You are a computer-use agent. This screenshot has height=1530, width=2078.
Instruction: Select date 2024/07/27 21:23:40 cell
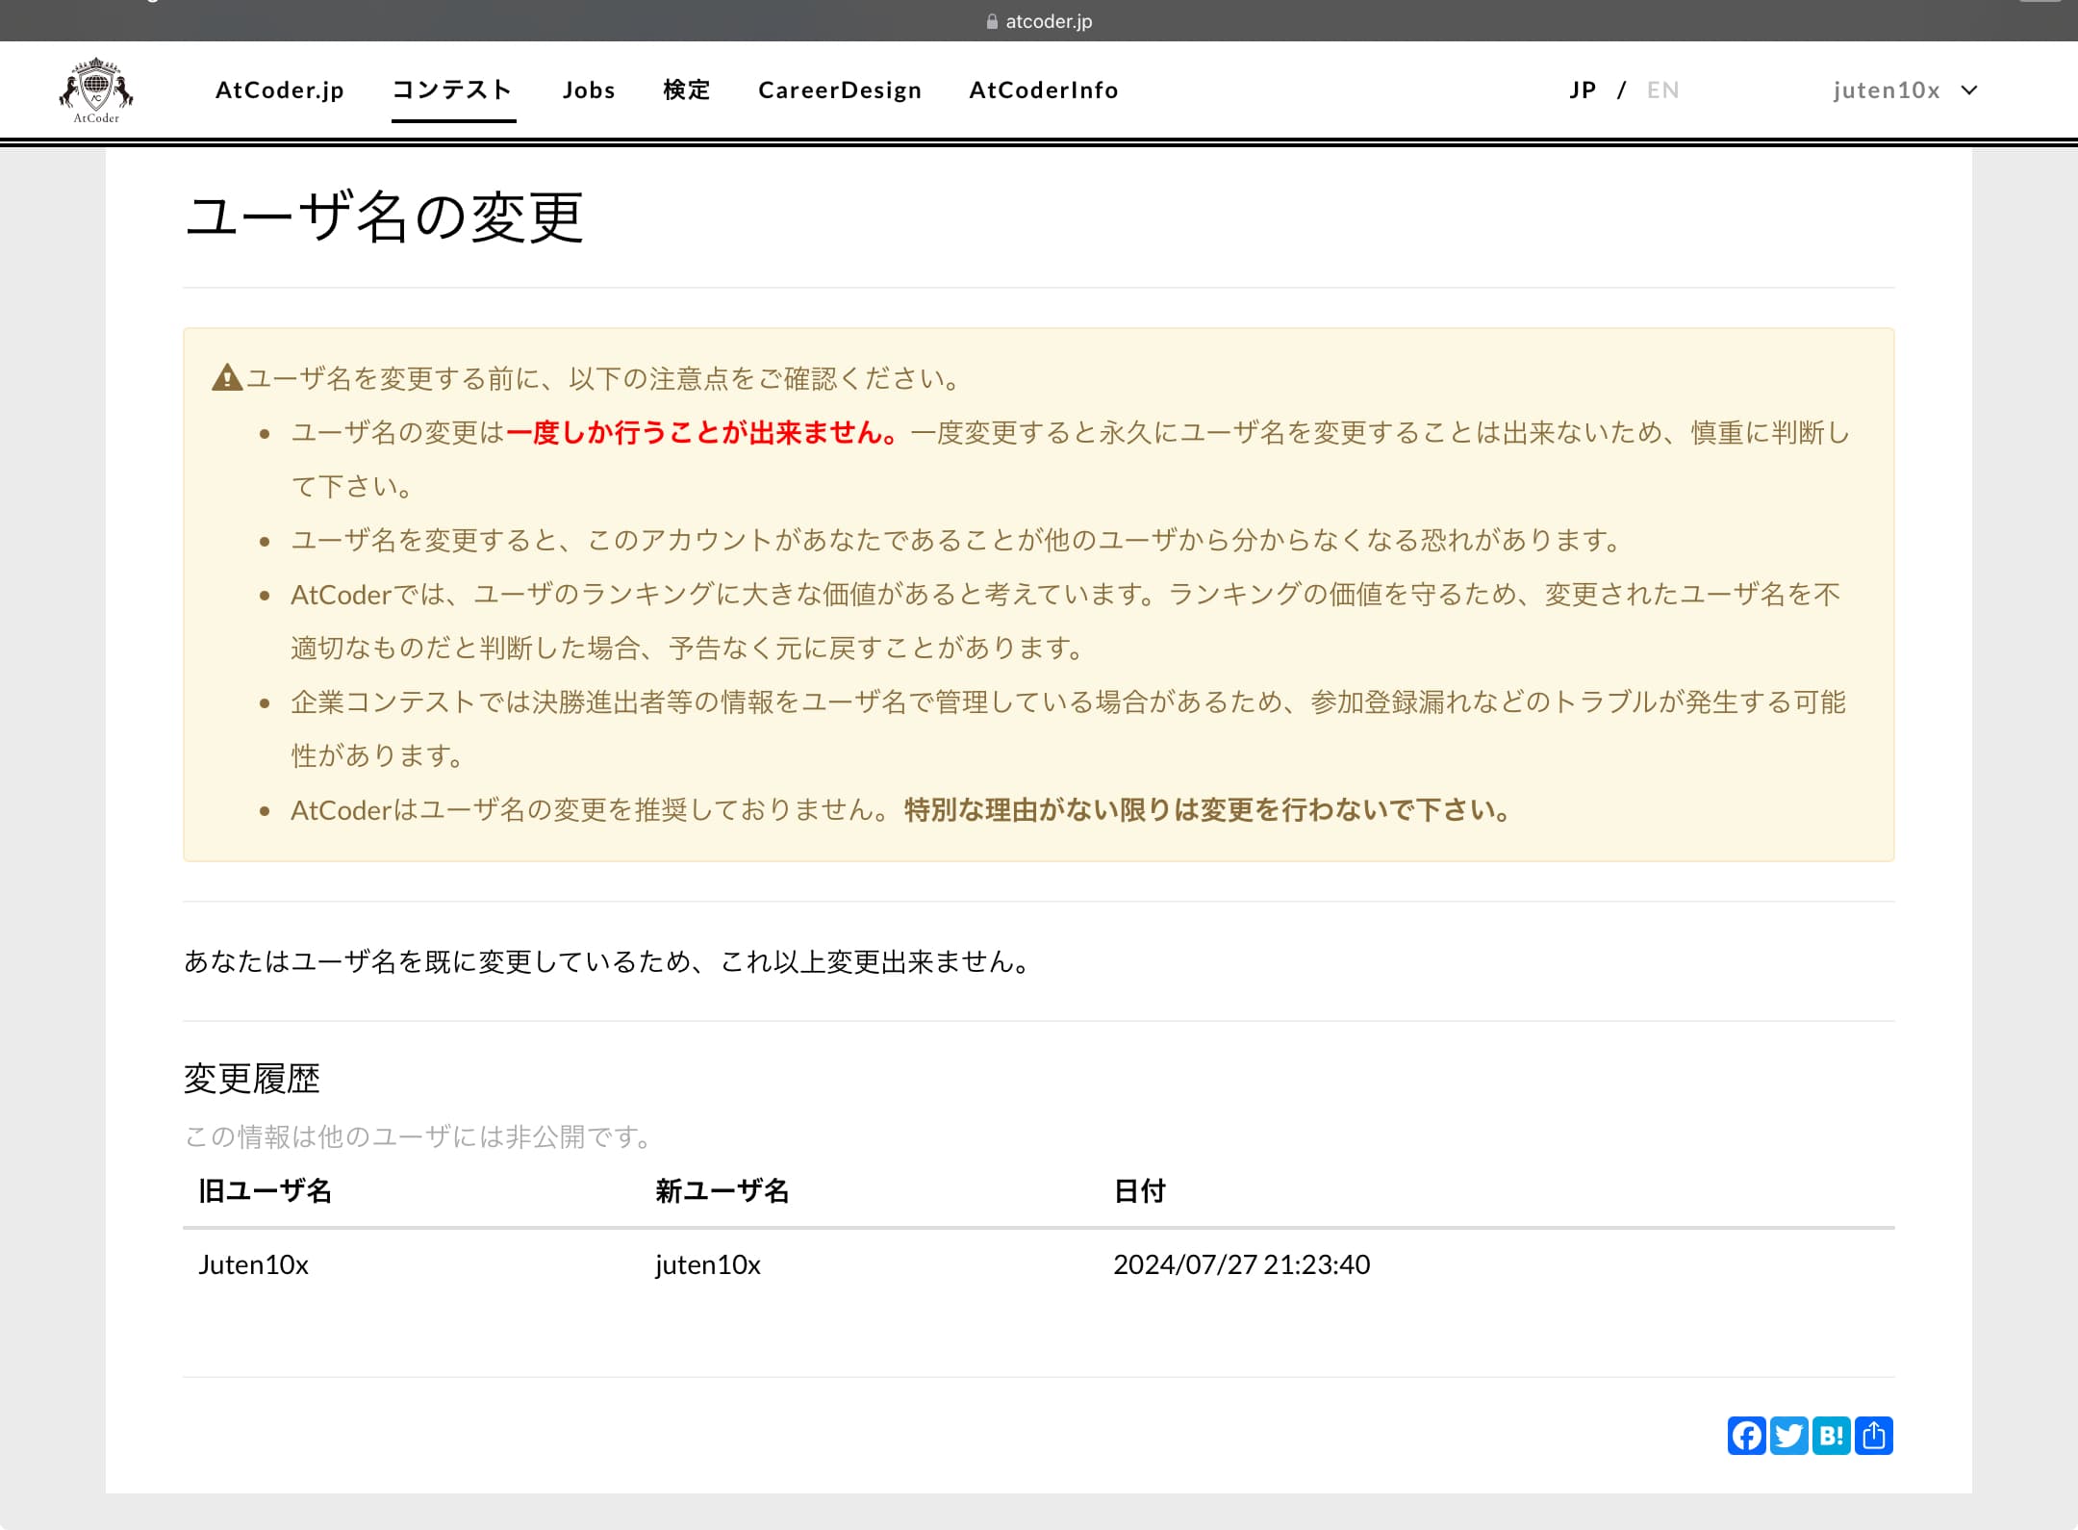[x=1241, y=1263]
